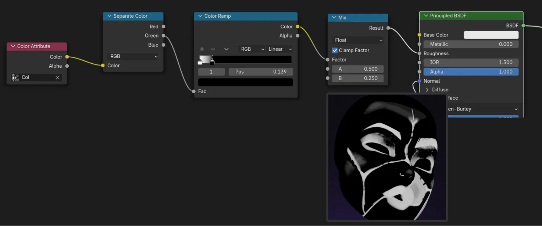Open the Float data type dropdown

(x=358, y=40)
